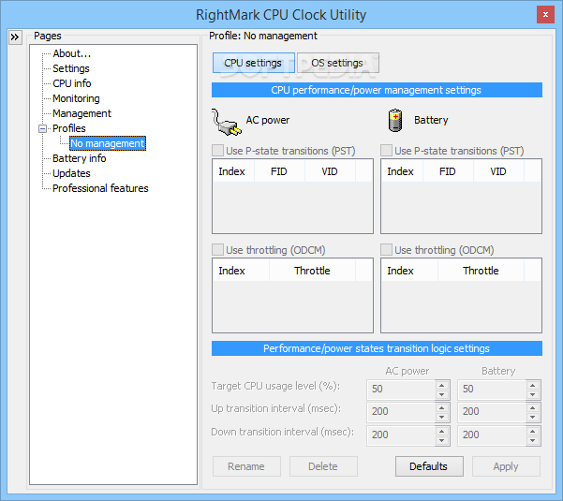Click Battery up transition interval field
The width and height of the screenshot is (563, 501).
(x=492, y=412)
